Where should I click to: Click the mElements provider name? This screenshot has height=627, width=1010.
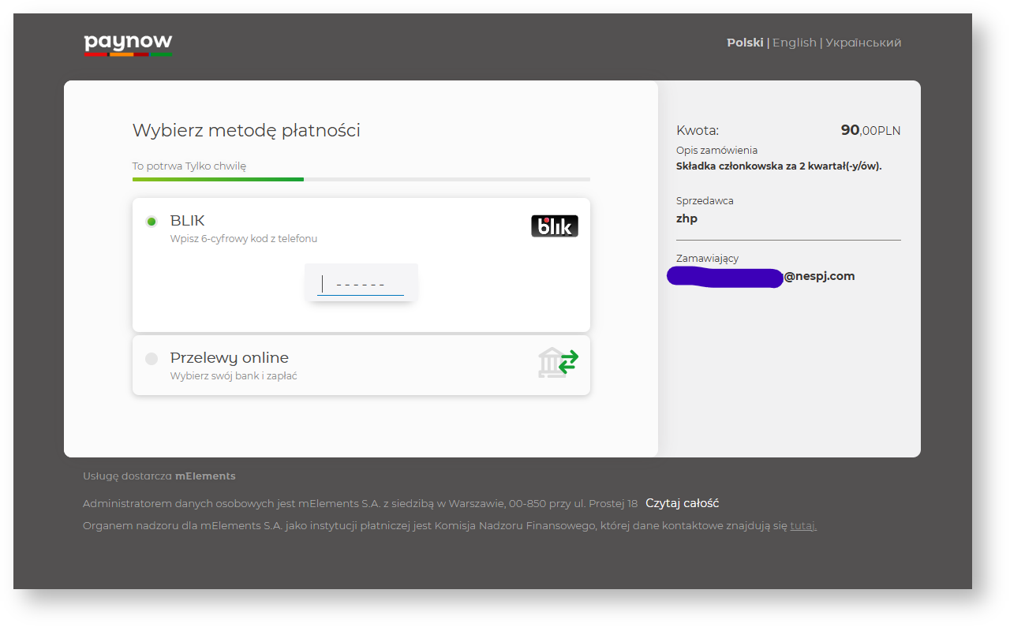point(205,476)
